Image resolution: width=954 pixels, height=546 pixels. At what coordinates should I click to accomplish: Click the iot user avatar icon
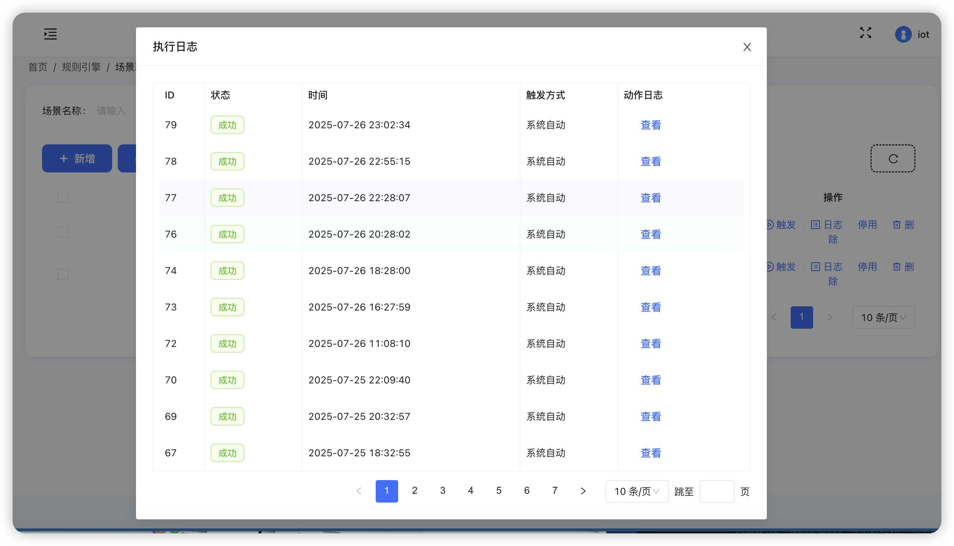[903, 34]
